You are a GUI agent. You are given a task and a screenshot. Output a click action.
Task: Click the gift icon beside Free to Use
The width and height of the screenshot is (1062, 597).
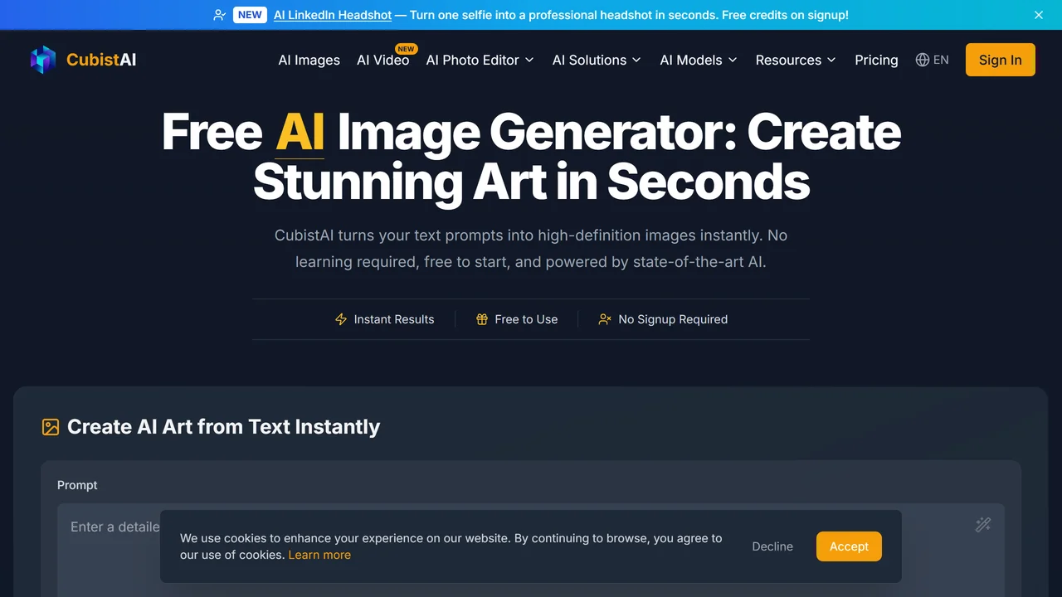(482, 319)
